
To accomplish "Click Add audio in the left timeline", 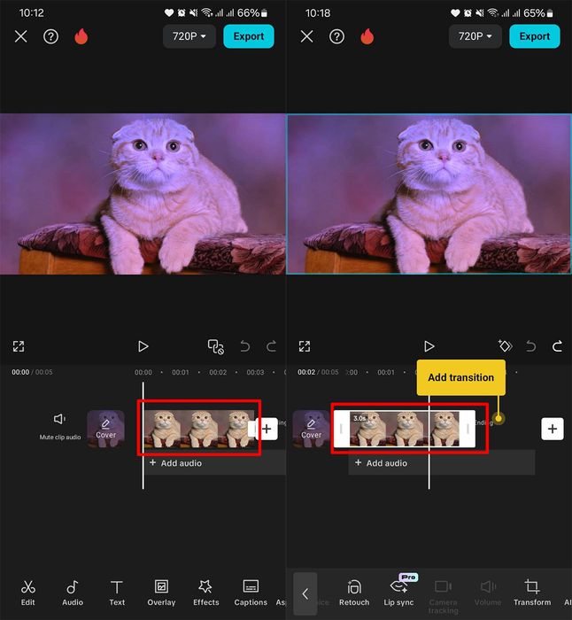I will pos(176,463).
